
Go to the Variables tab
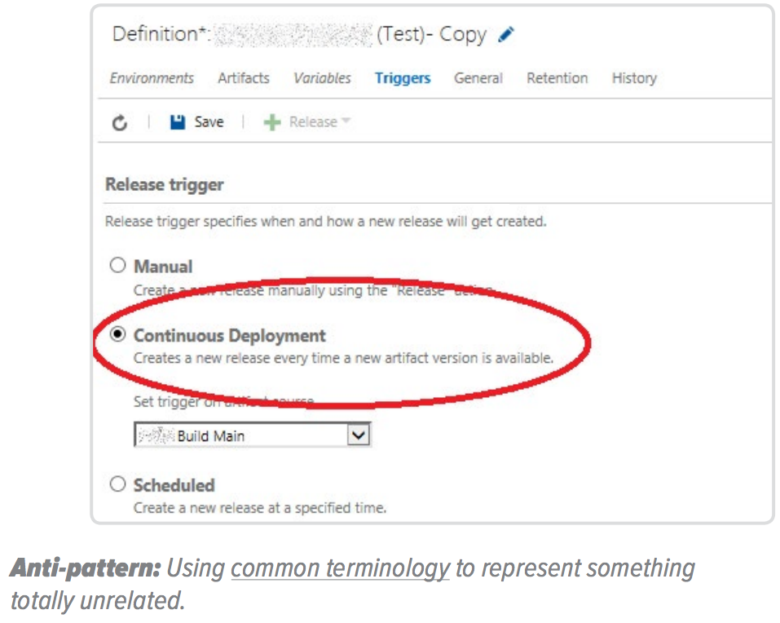coord(322,78)
